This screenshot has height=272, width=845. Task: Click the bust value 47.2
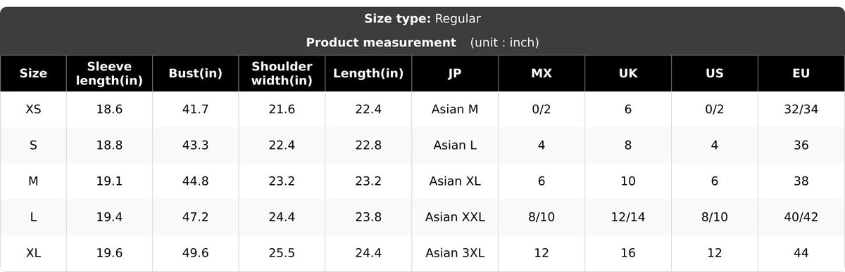click(196, 217)
